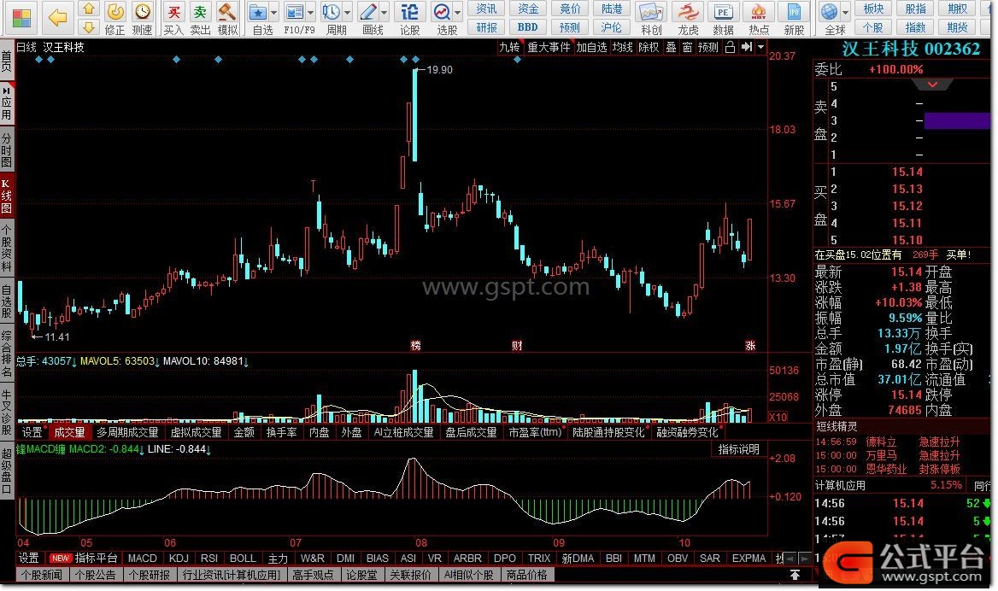Toggle the 预测 forecast in chart toolbar

[x=707, y=47]
